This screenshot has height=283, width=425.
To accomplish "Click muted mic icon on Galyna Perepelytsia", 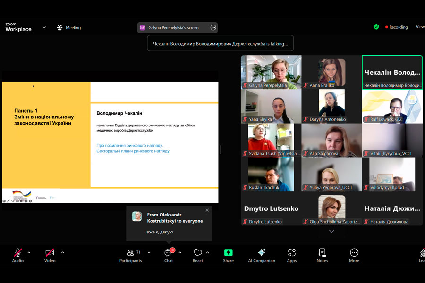I will coord(245,85).
